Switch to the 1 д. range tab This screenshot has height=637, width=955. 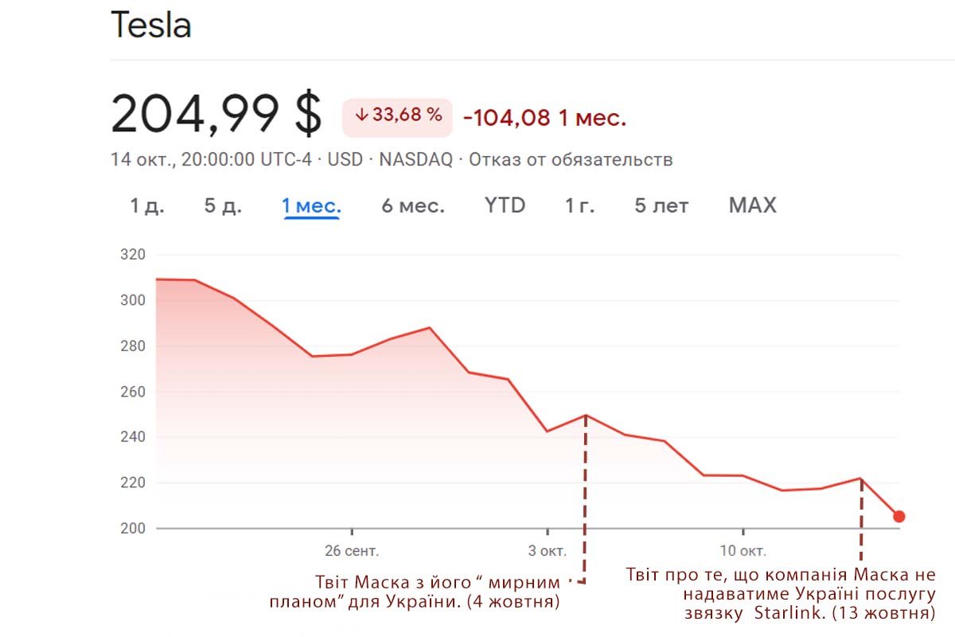(x=147, y=205)
